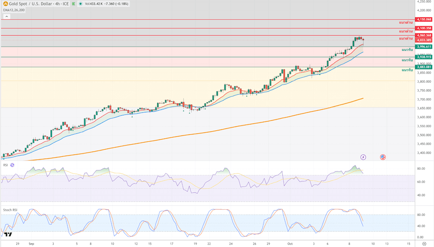This screenshot has width=434, height=247.
Task: Click the Oct date on time axis
Action: pos(289,243)
